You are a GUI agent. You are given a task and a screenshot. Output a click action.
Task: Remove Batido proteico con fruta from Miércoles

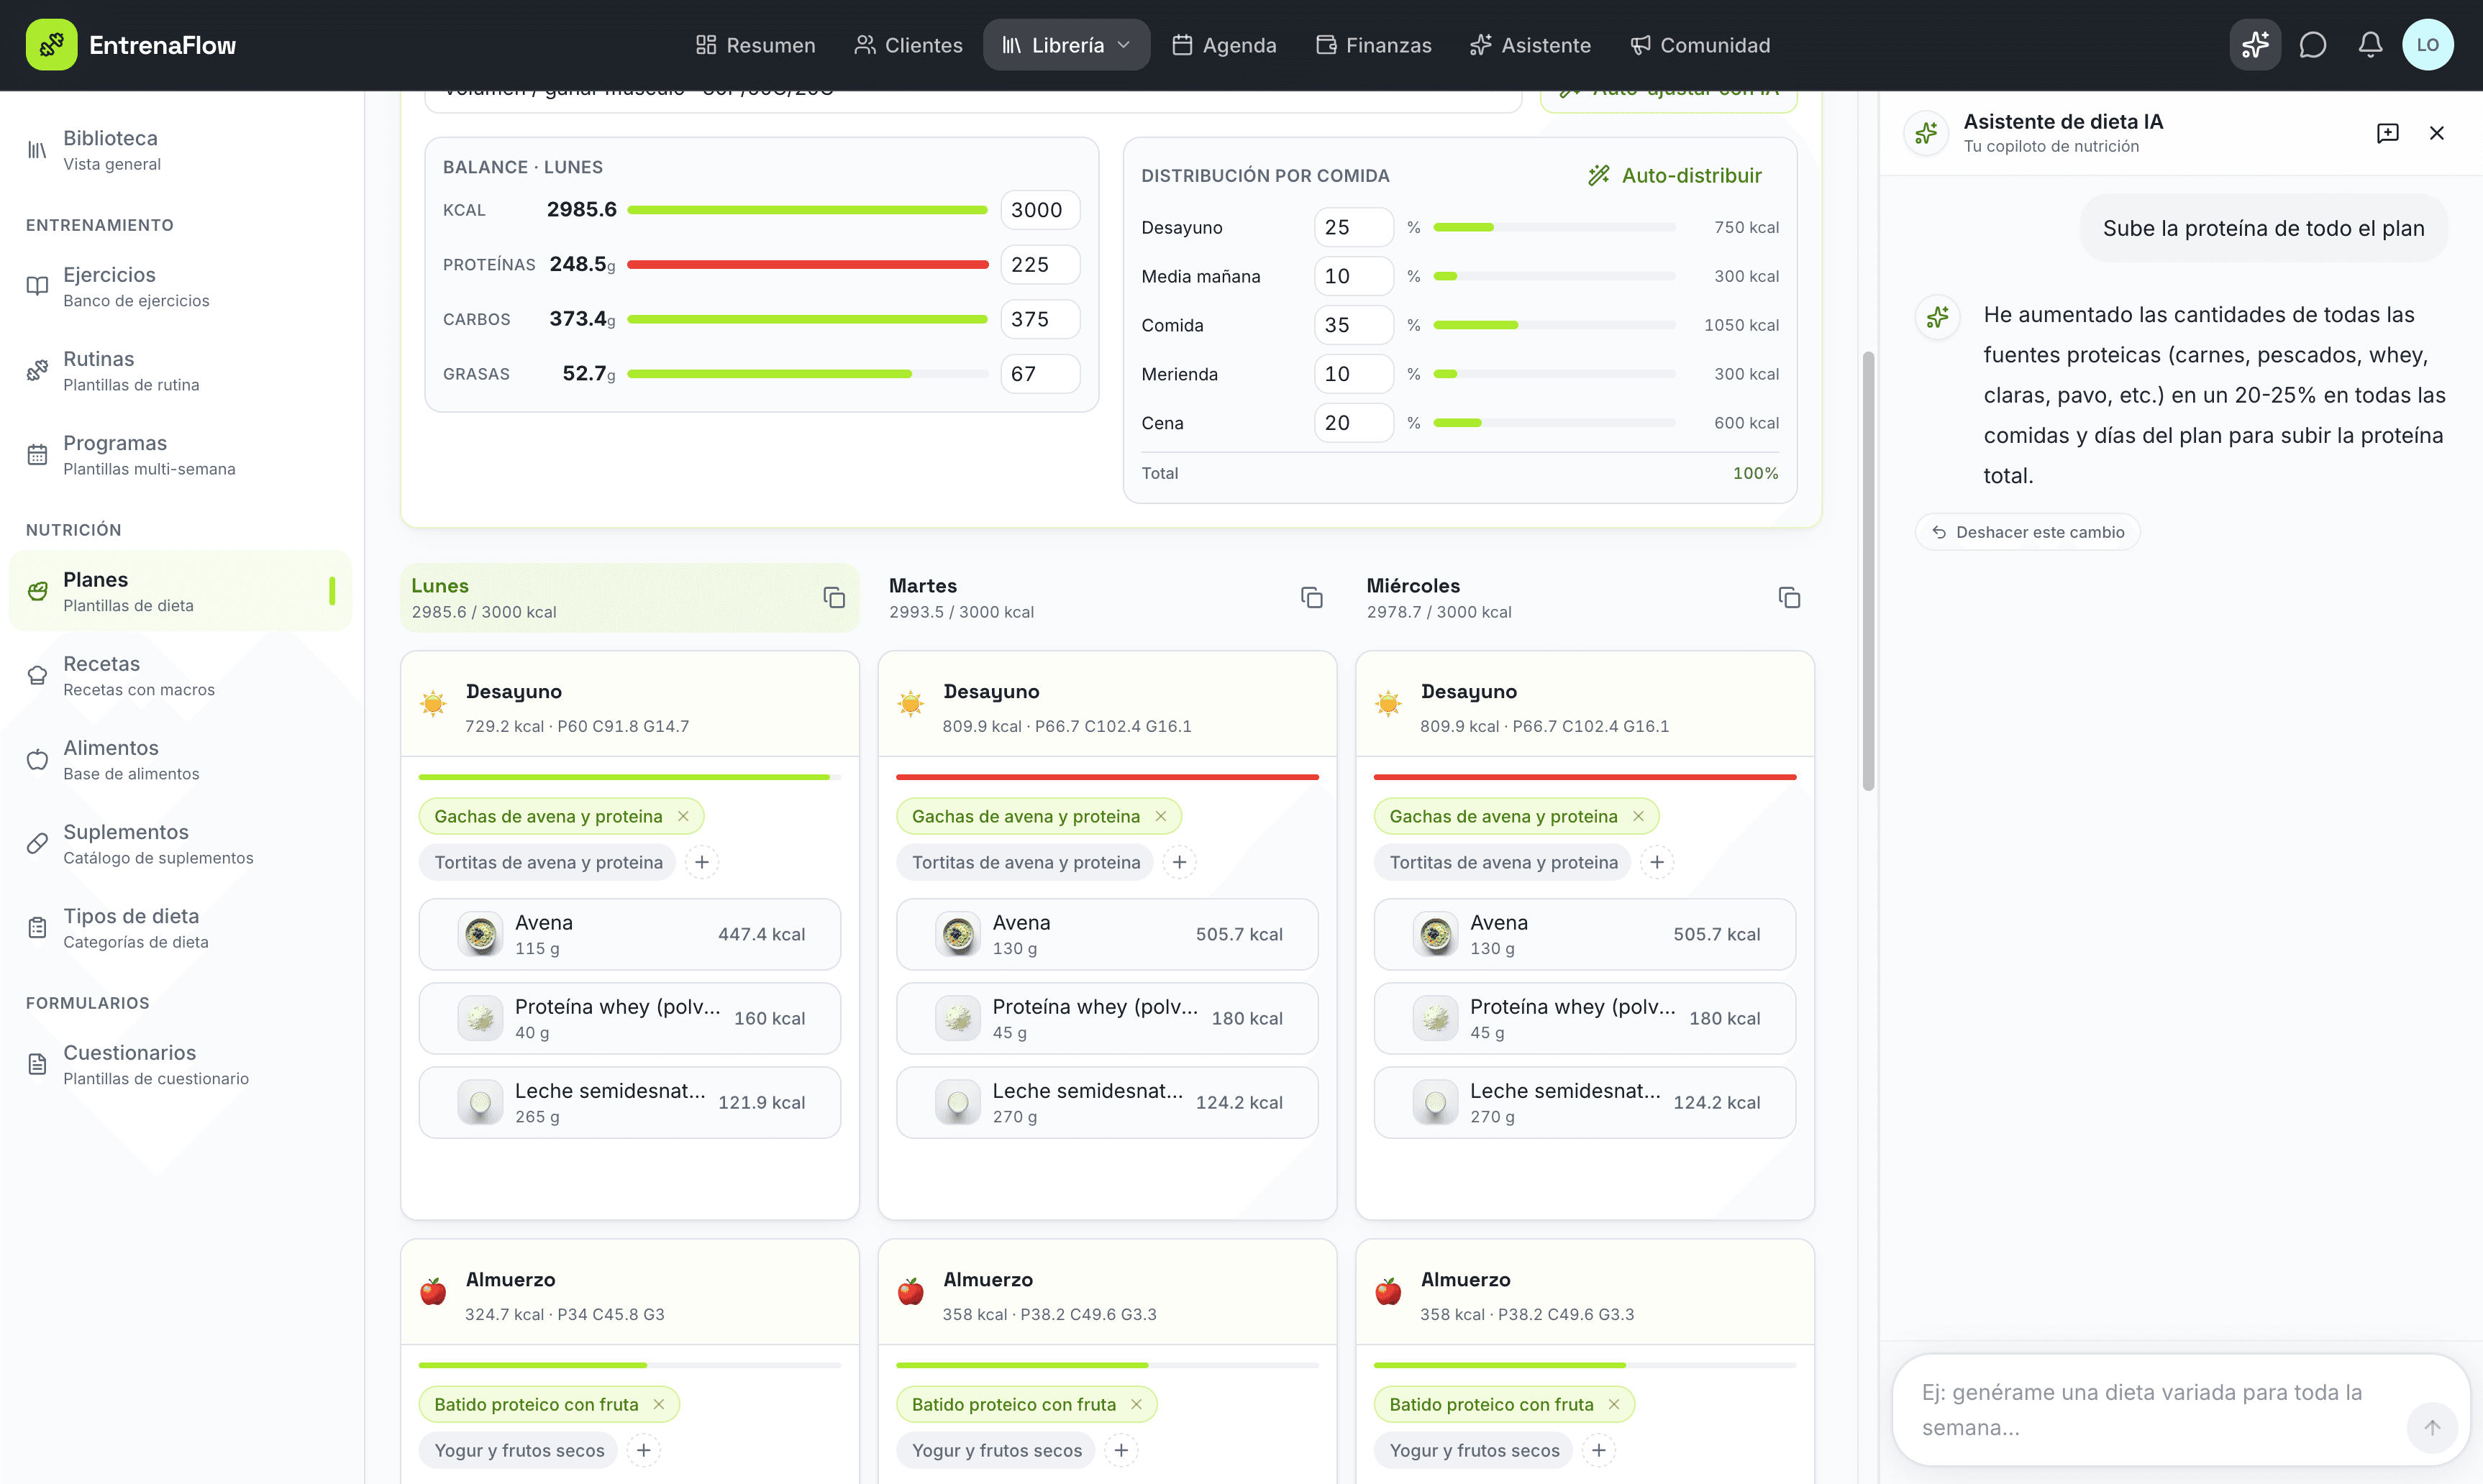click(1613, 1404)
